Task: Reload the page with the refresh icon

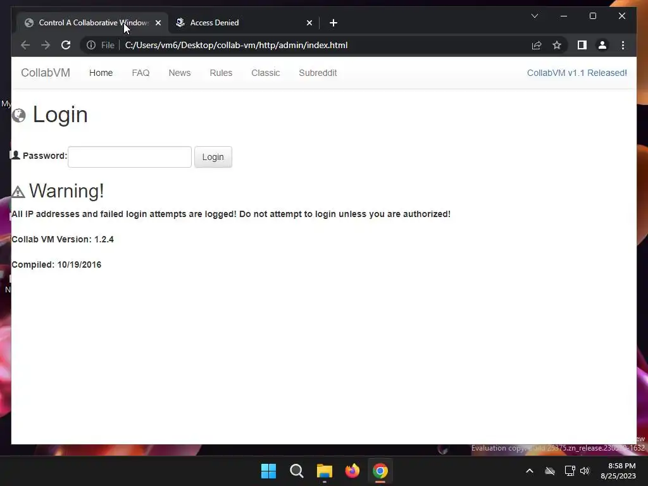Action: pyautogui.click(x=66, y=45)
